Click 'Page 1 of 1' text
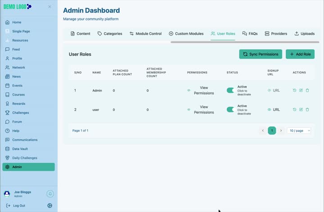 coord(80,131)
